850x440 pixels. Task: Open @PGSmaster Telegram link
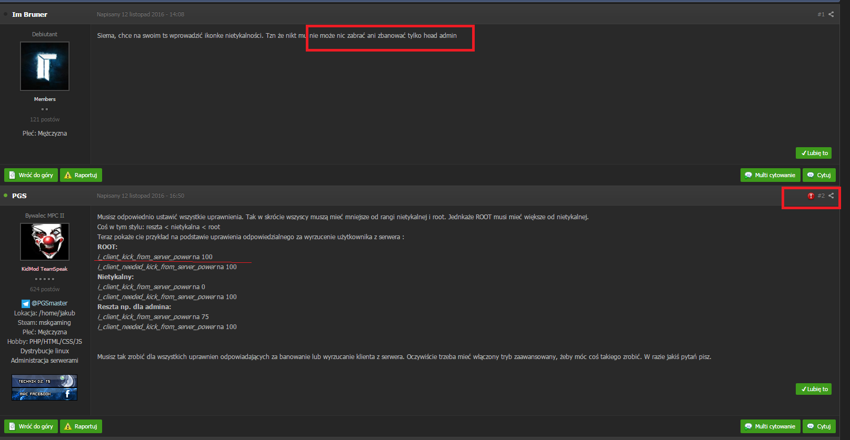tap(49, 303)
